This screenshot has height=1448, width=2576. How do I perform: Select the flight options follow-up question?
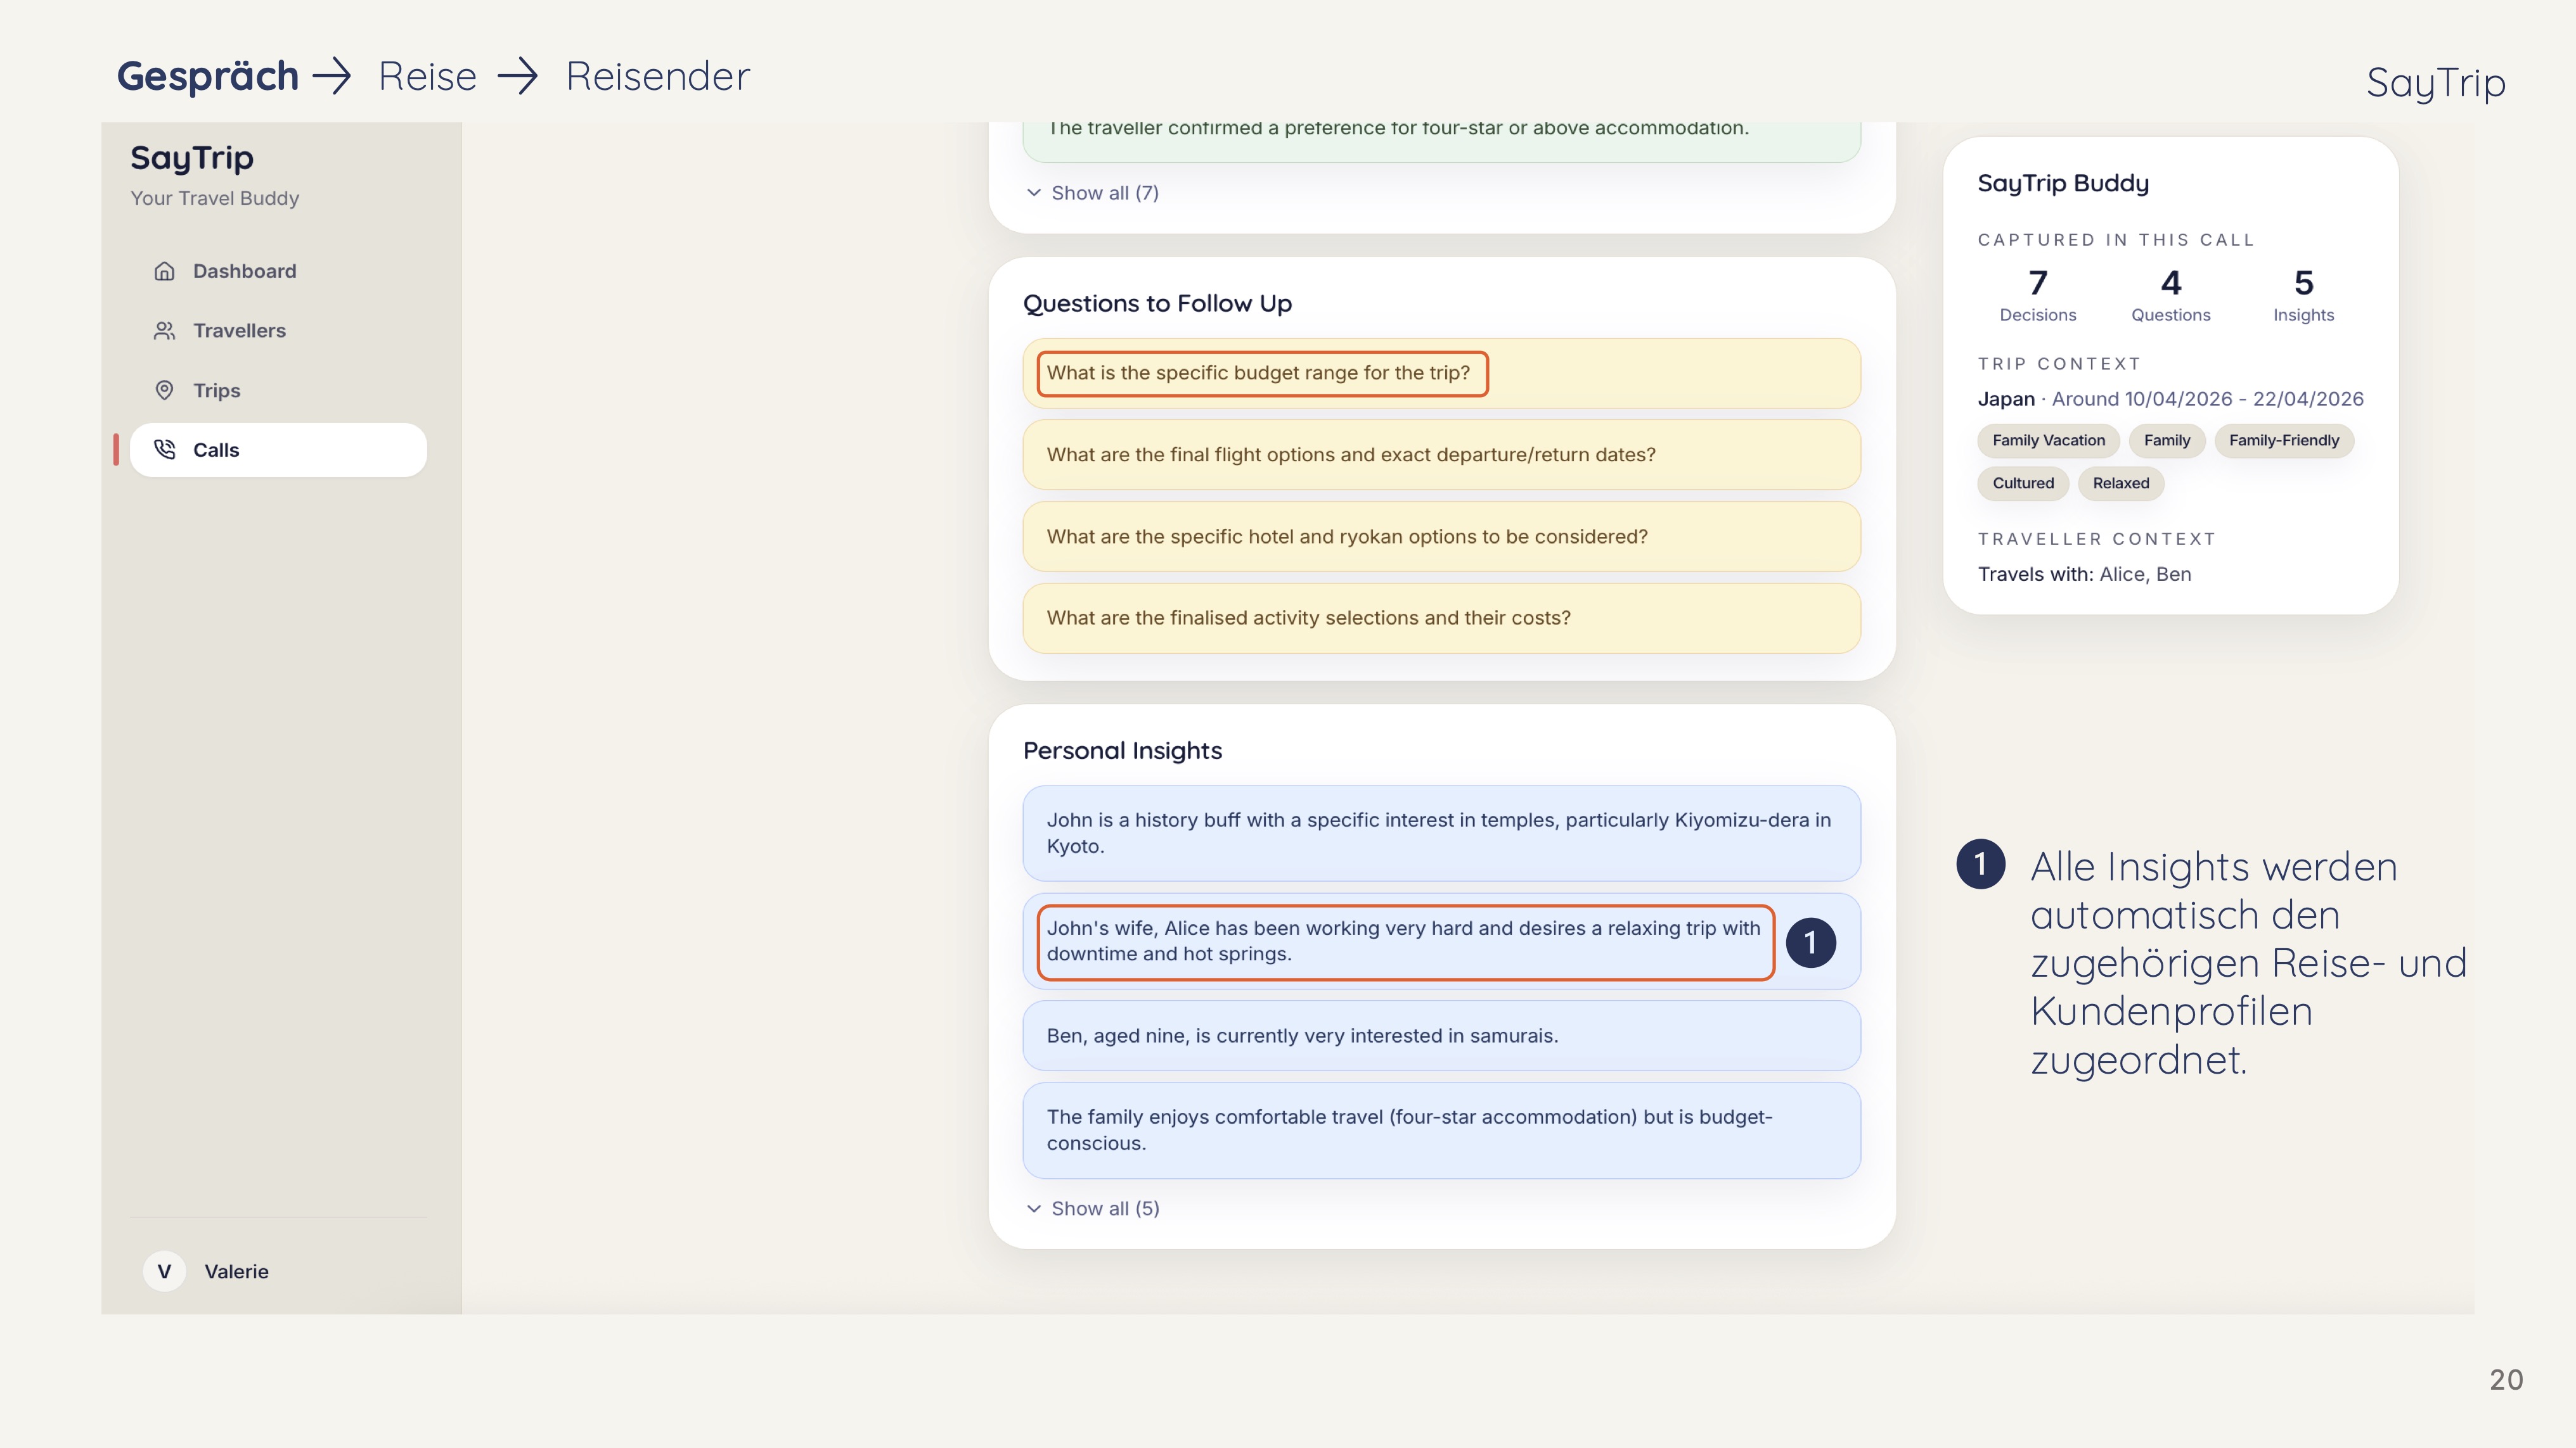click(x=1350, y=455)
